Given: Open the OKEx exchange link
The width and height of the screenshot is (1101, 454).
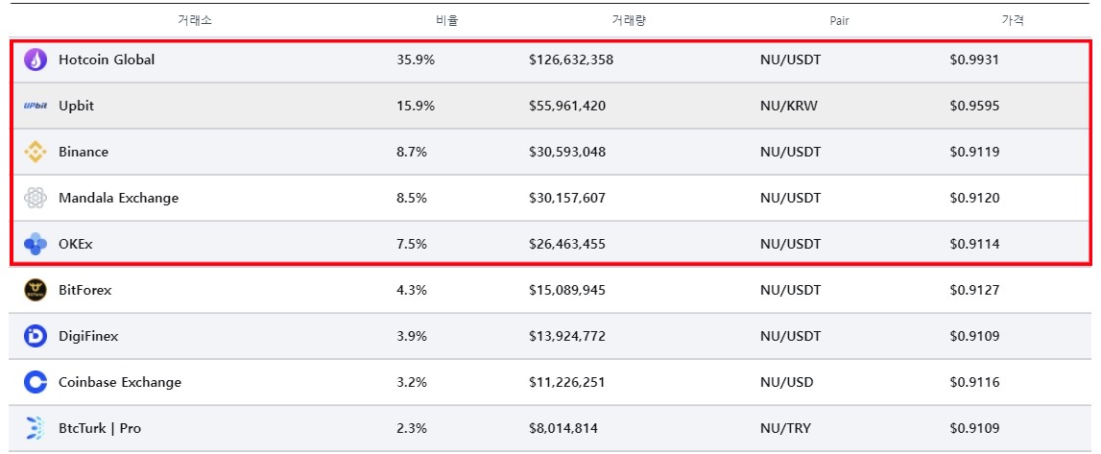Looking at the screenshot, I should (x=76, y=244).
